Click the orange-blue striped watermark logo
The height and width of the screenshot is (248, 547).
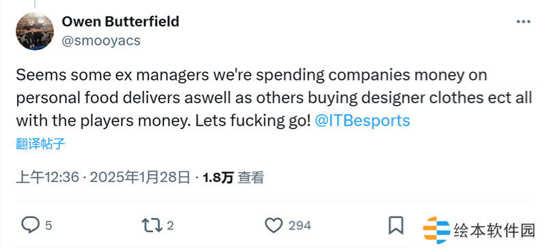point(436,230)
